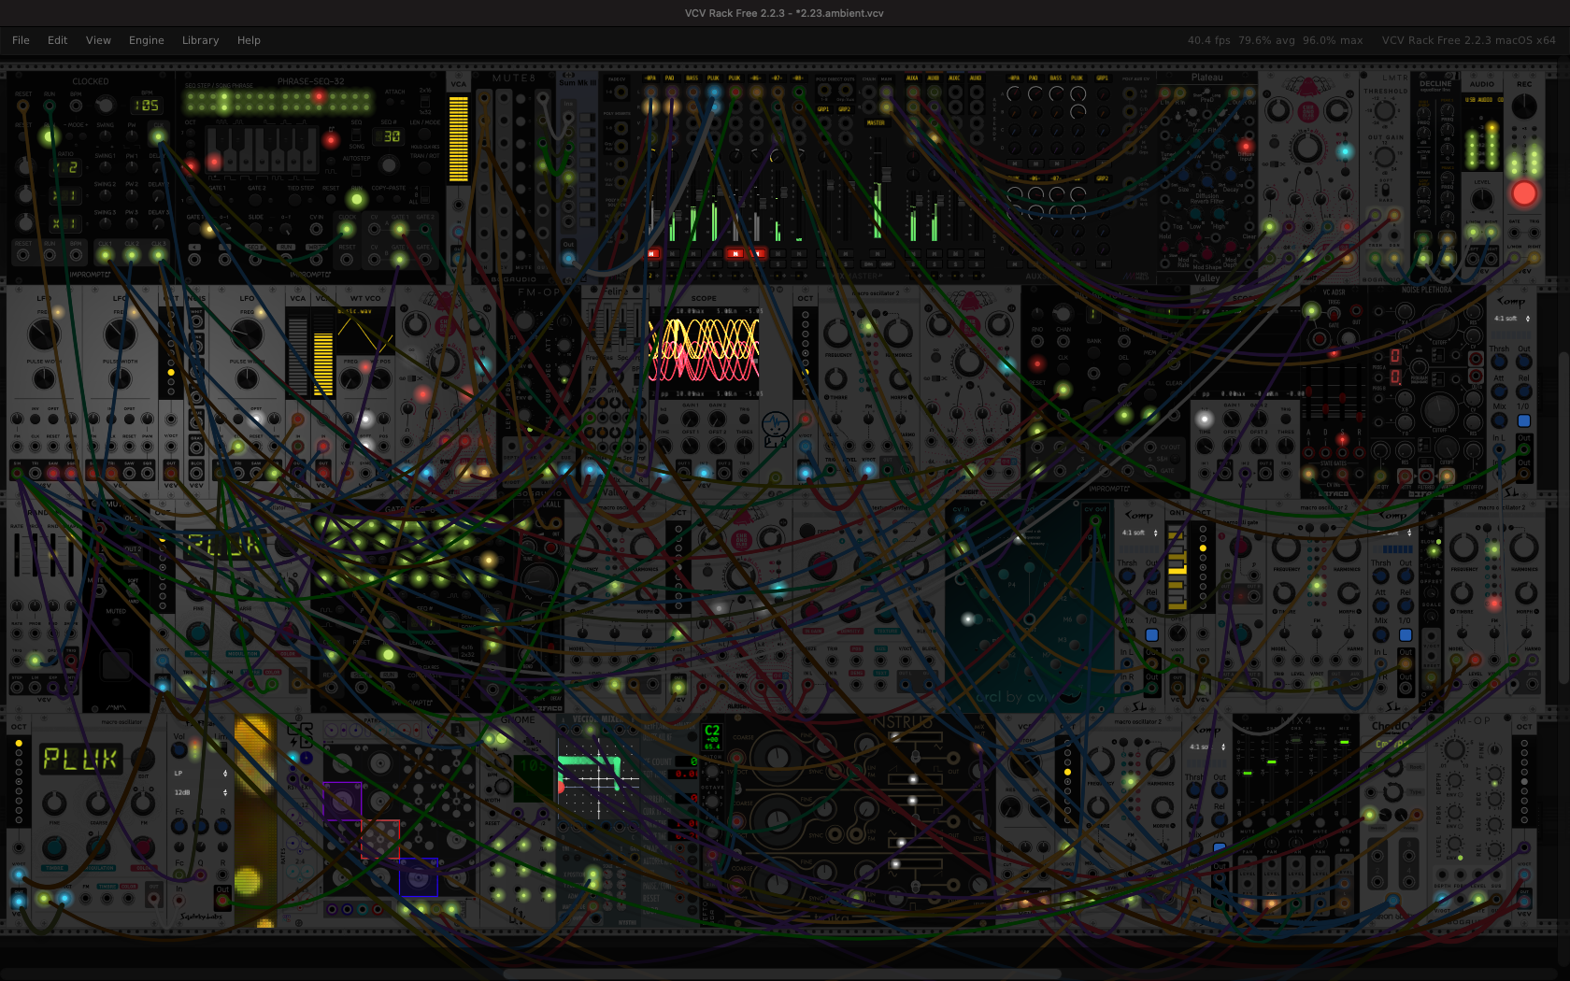Click the Out jack on Sum Mk III
This screenshot has width=1570, height=981.
[568, 258]
